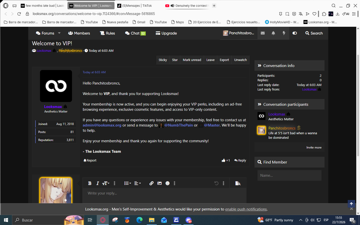The image size is (360, 225).
Task: Open the list options dropdown in editor
Action: (x=127, y=183)
